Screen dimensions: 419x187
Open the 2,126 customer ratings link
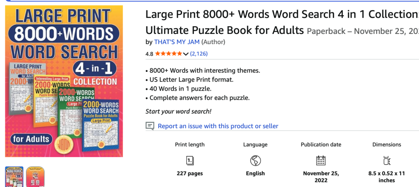[x=199, y=54]
